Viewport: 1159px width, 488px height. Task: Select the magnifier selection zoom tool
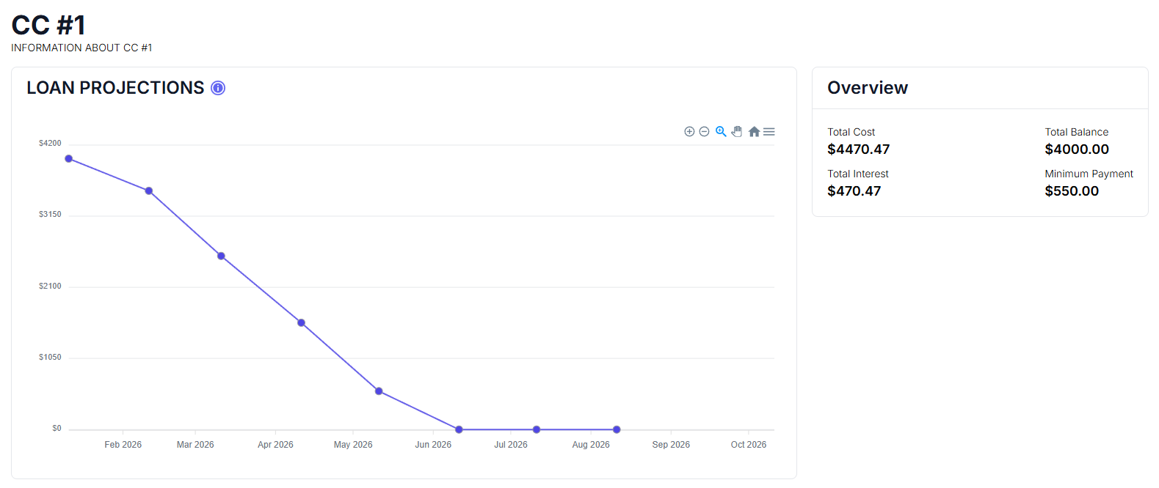tap(721, 132)
